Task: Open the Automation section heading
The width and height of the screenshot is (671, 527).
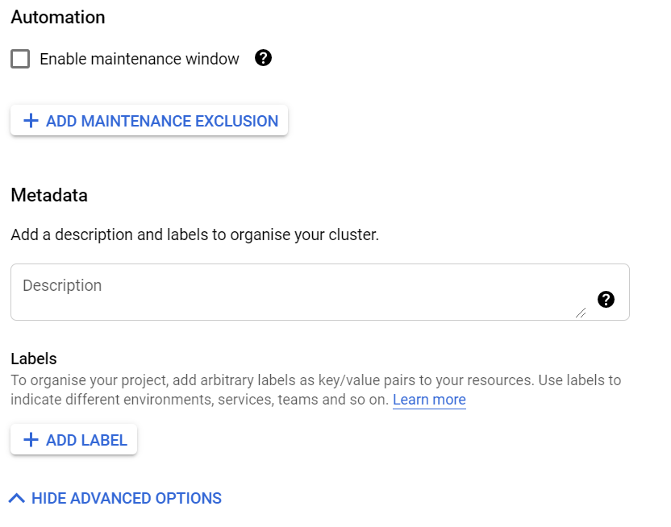Action: pyautogui.click(x=57, y=17)
